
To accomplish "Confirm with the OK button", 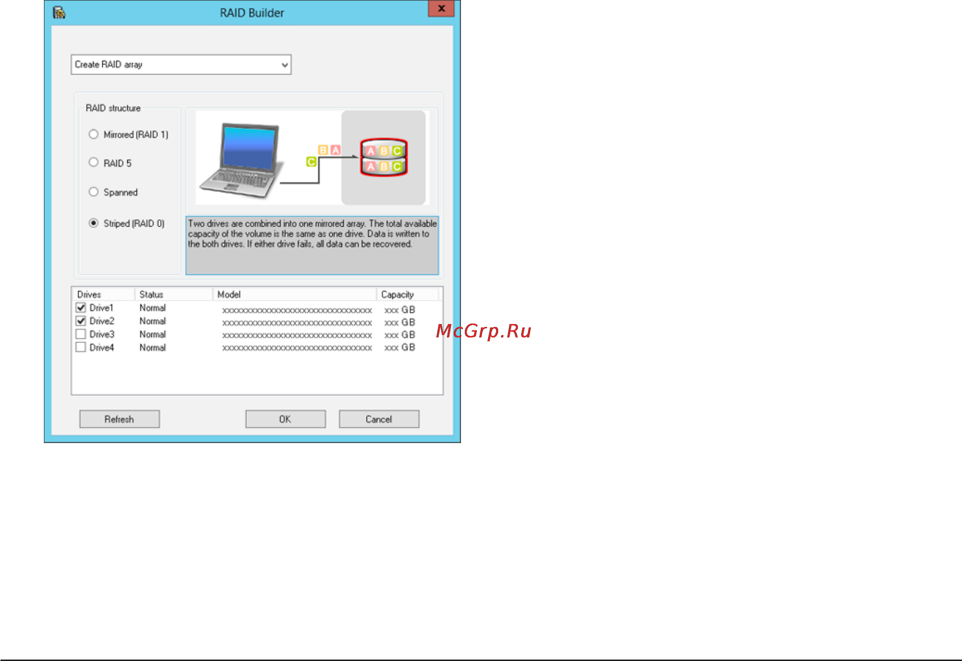I will [x=285, y=419].
